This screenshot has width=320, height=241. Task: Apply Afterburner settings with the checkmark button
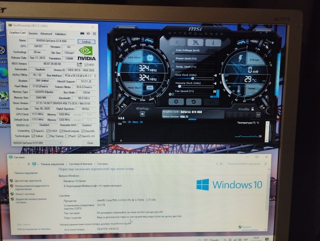(x=211, y=101)
